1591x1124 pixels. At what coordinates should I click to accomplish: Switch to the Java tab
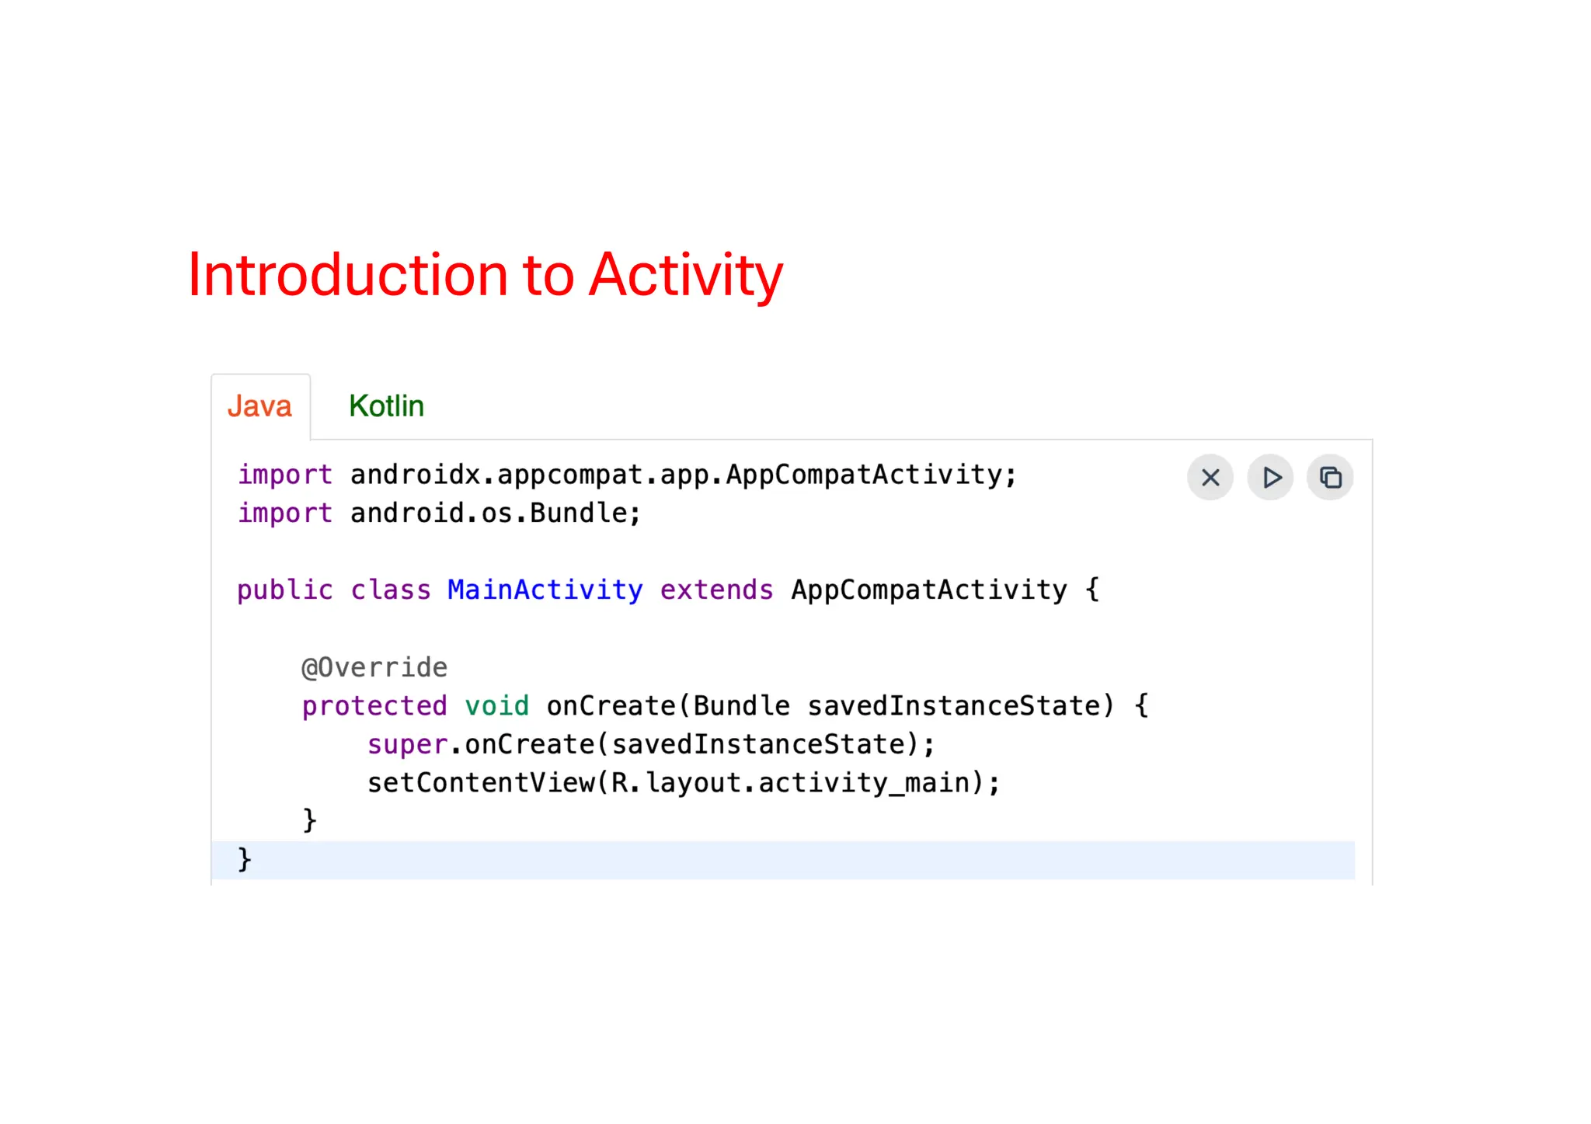coord(260,406)
